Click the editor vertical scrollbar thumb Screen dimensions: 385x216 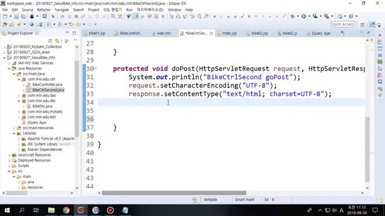click(x=368, y=149)
